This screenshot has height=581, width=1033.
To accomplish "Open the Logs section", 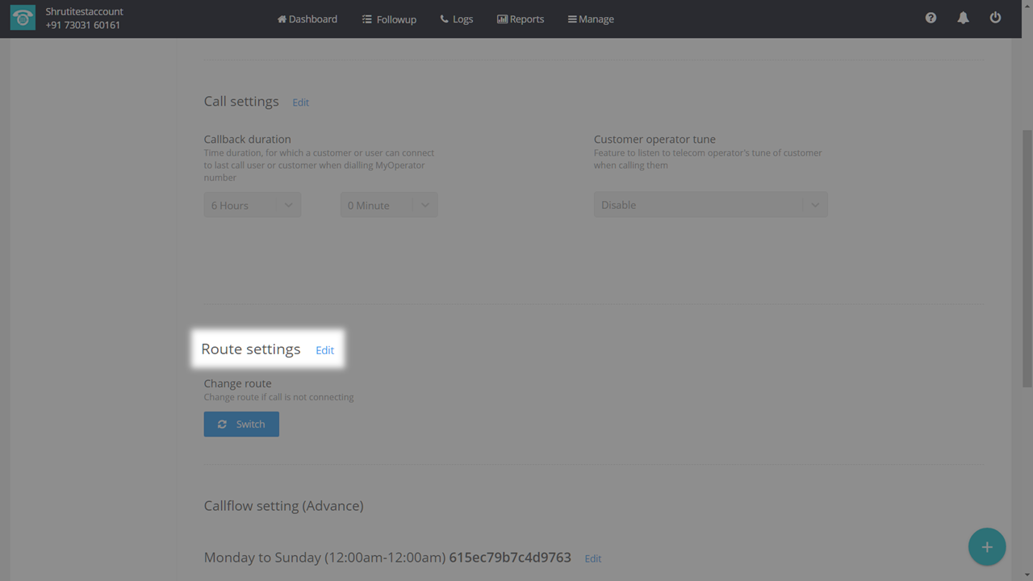I will 457,19.
